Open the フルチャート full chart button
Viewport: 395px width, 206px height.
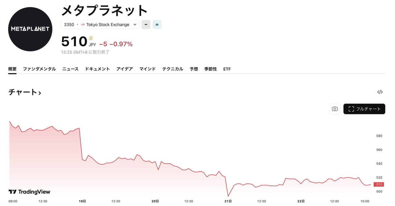pyautogui.click(x=364, y=109)
